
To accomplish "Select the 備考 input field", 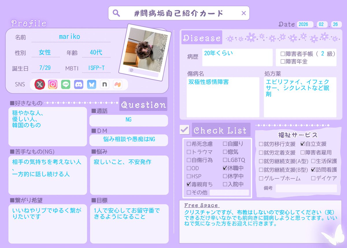I will [307, 188].
